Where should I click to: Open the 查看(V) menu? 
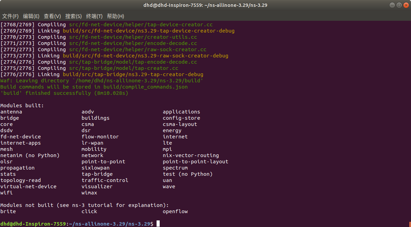point(52,16)
